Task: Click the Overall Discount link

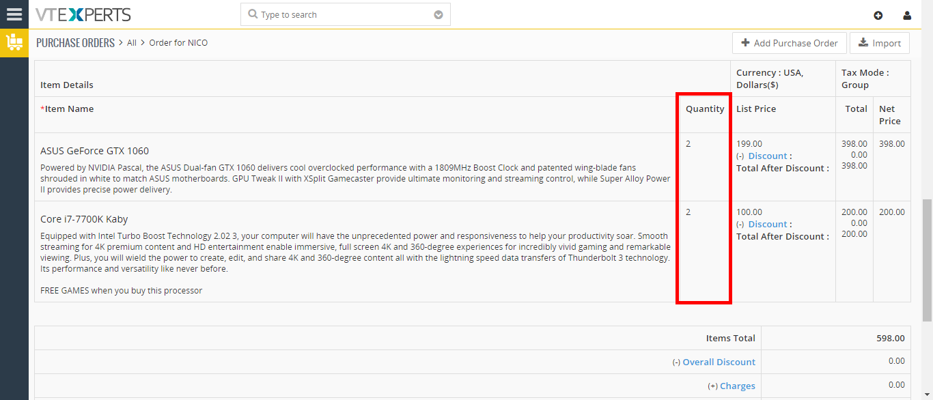Action: pos(719,362)
